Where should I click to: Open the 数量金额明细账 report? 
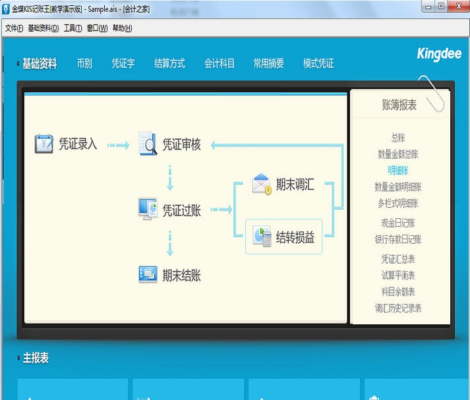click(x=398, y=186)
